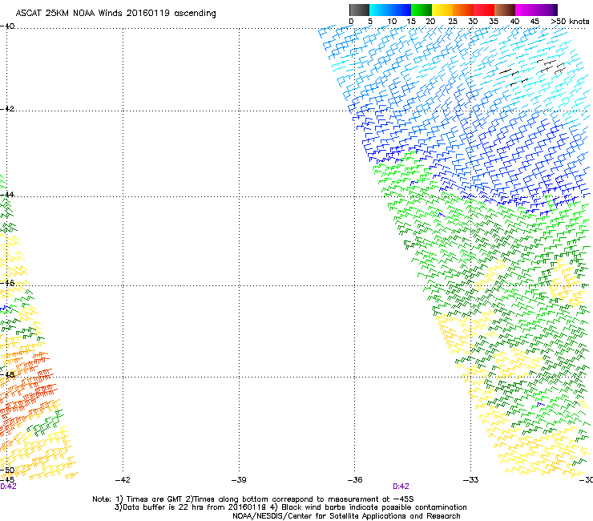Select the magenta-purple 40-50 knots color segment
593x521 pixels.
[536, 10]
